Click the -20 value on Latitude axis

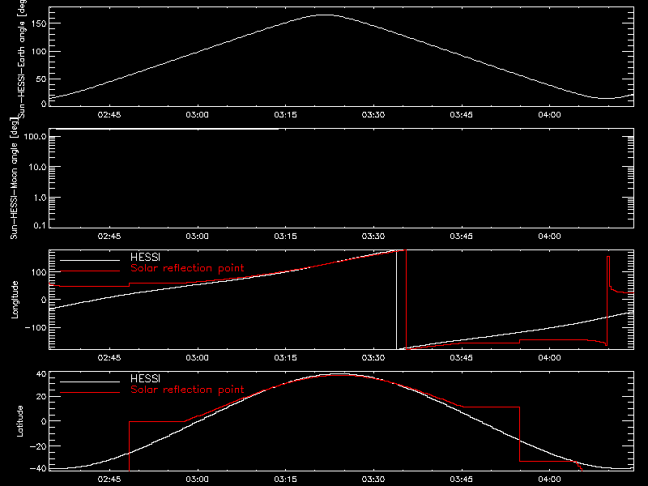point(39,446)
